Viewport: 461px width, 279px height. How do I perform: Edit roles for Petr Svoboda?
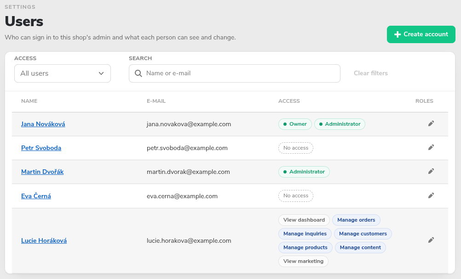tap(431, 147)
